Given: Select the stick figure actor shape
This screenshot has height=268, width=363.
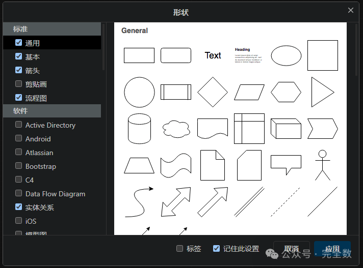Looking at the screenshot, I should pos(322,165).
